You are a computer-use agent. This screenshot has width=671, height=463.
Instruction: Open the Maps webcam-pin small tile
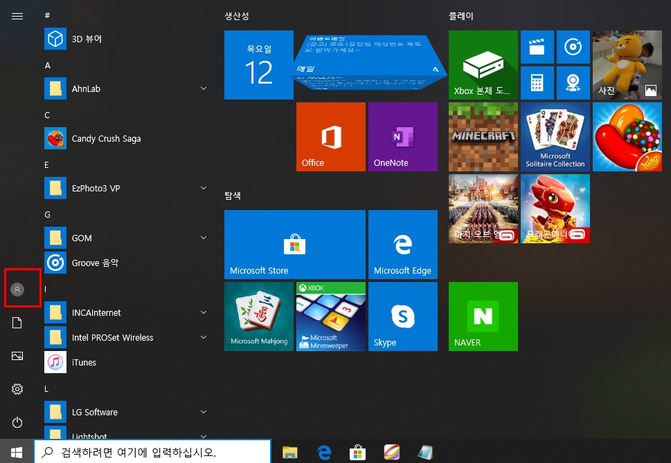point(573,83)
